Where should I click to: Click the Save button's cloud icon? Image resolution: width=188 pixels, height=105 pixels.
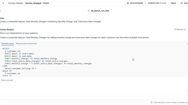click(182, 3)
